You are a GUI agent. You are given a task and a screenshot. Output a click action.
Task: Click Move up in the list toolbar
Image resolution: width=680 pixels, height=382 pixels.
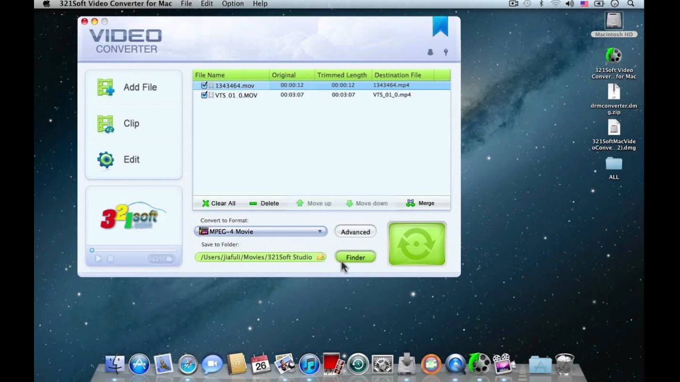coord(313,203)
